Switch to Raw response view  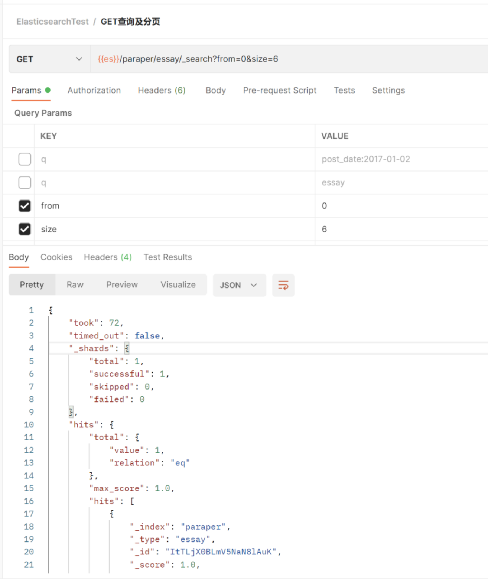75,285
